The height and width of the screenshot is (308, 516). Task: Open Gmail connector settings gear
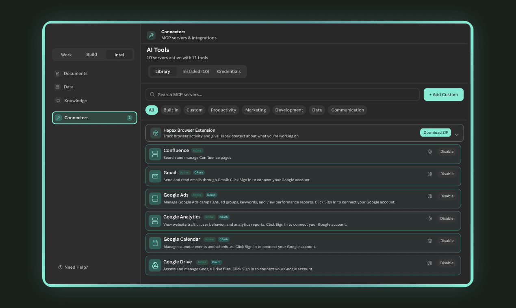tap(429, 173)
